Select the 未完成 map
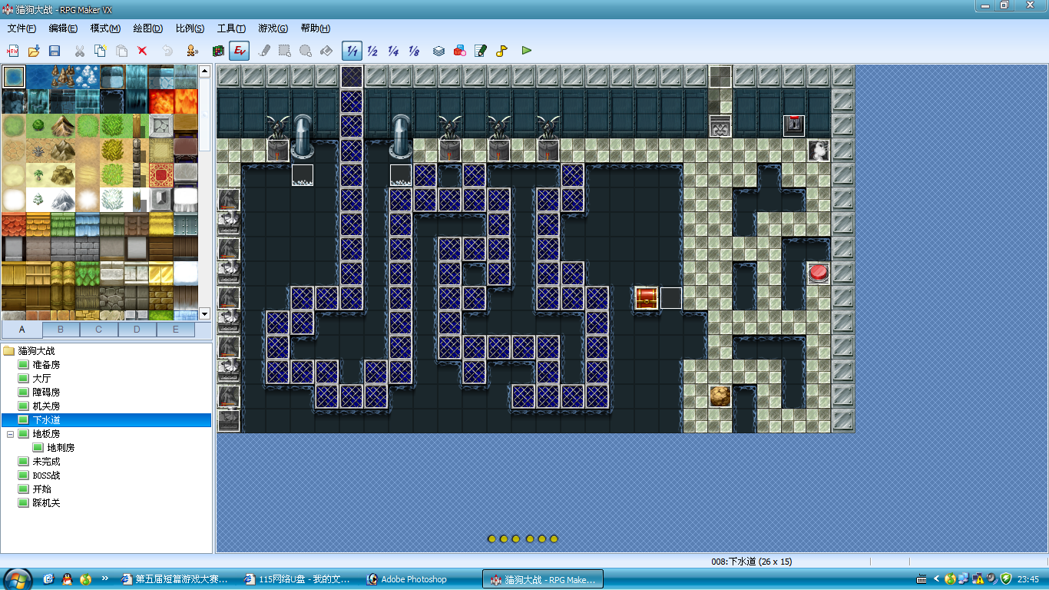 pos(46,462)
